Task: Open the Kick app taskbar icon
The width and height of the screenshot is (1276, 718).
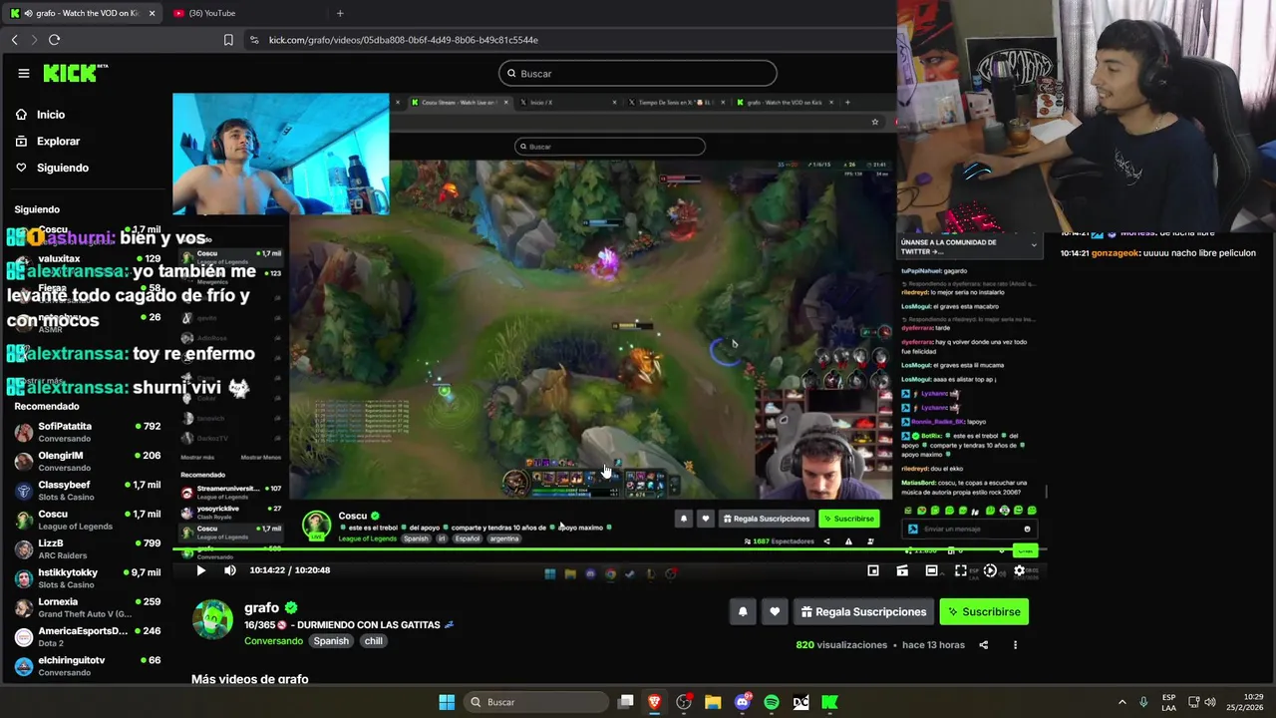Action: pos(829,702)
